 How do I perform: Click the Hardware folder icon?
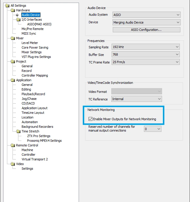coord(13,10)
